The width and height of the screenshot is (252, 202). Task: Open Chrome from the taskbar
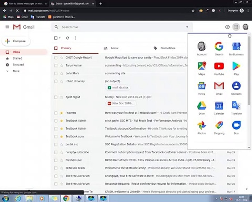click(x=66, y=198)
